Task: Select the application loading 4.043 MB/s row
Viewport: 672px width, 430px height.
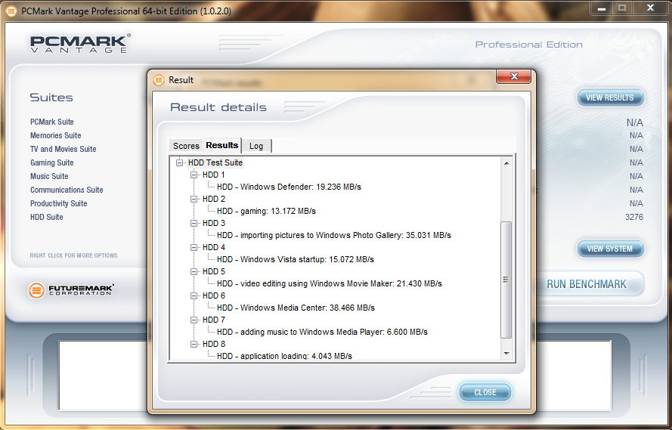Action: click(284, 356)
